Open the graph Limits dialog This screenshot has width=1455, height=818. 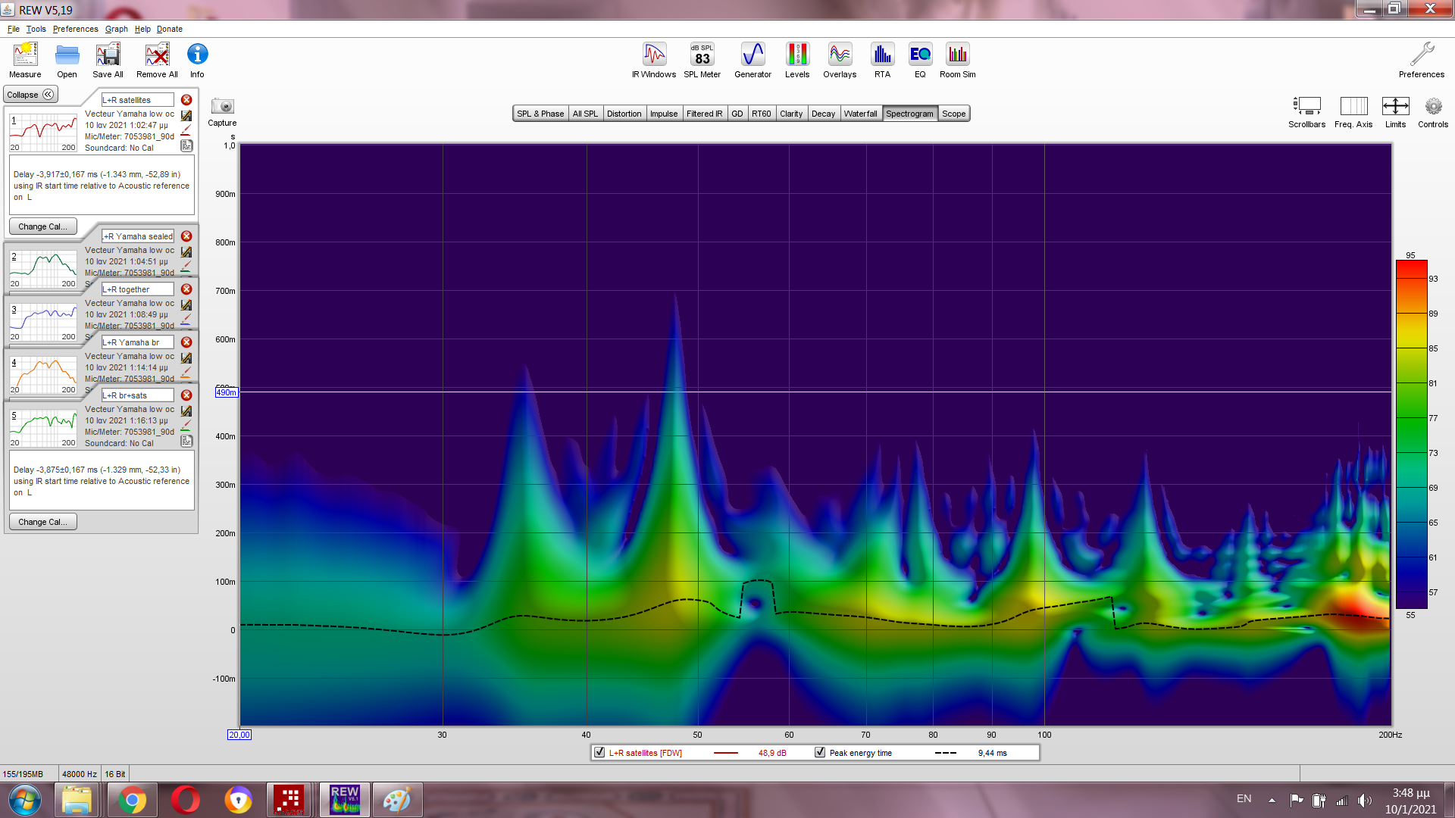pos(1395,107)
